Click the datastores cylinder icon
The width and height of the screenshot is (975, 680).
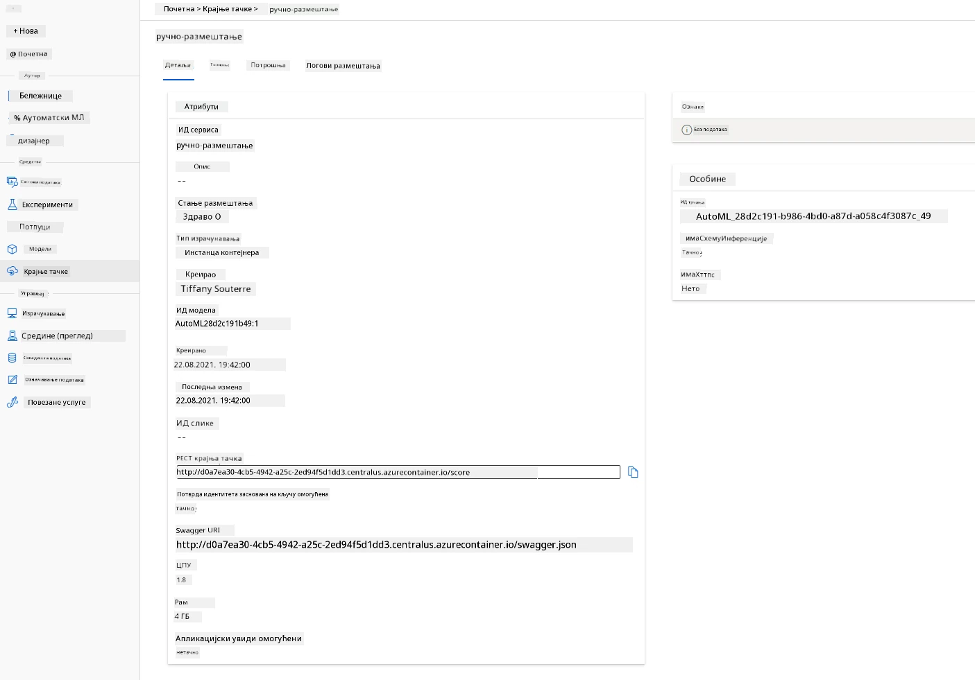click(12, 358)
